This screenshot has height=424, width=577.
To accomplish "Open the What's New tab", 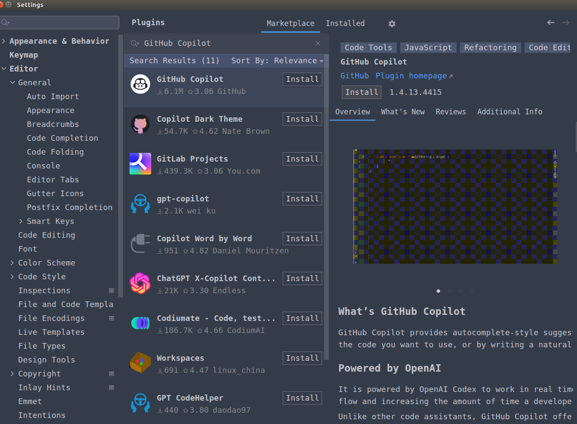I will [x=403, y=112].
